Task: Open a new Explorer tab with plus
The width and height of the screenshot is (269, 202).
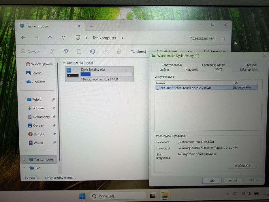Action: click(x=91, y=26)
